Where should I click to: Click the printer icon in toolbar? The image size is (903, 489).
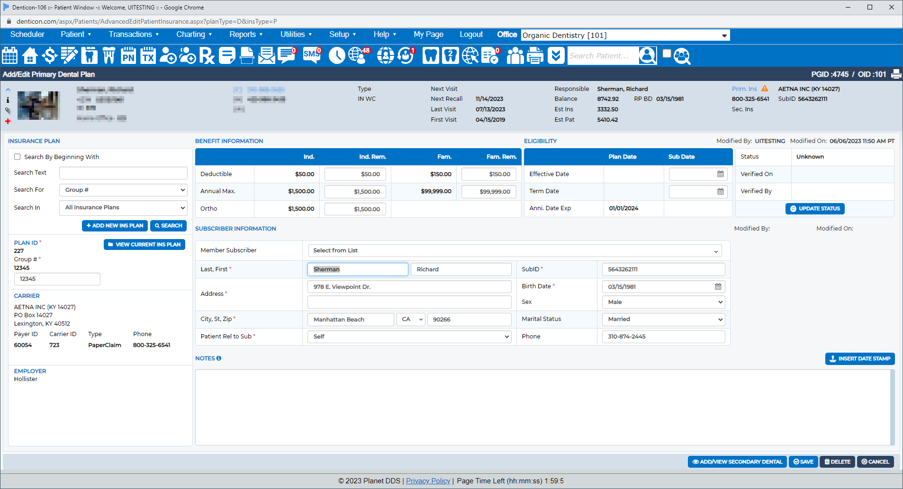click(x=535, y=56)
